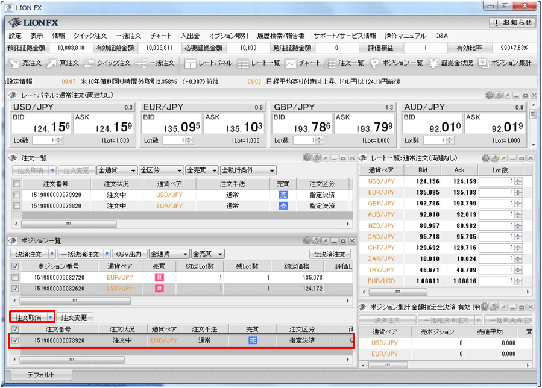Click the gear settings icon in ポジション一覧 header
The height and width of the screenshot is (388, 542).
click(307, 240)
